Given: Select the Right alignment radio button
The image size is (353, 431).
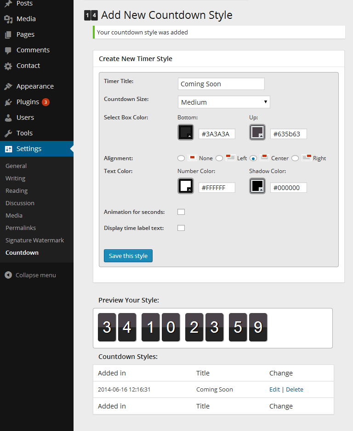Looking at the screenshot, I should coord(295,158).
